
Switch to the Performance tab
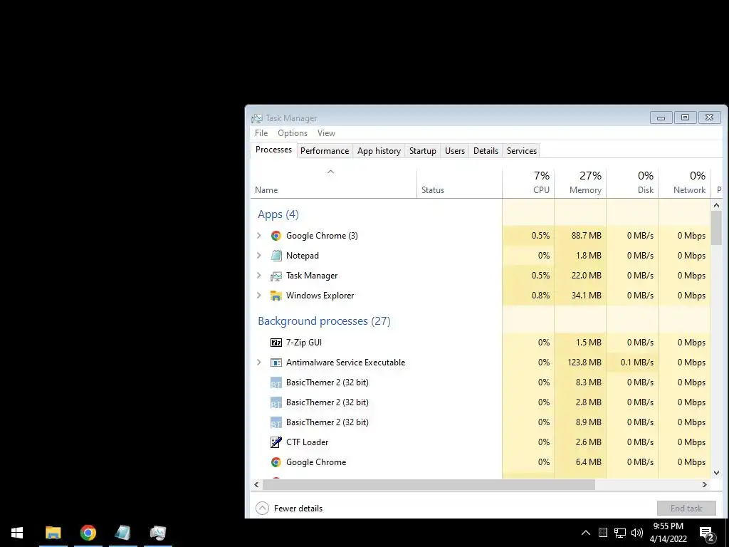pos(325,151)
